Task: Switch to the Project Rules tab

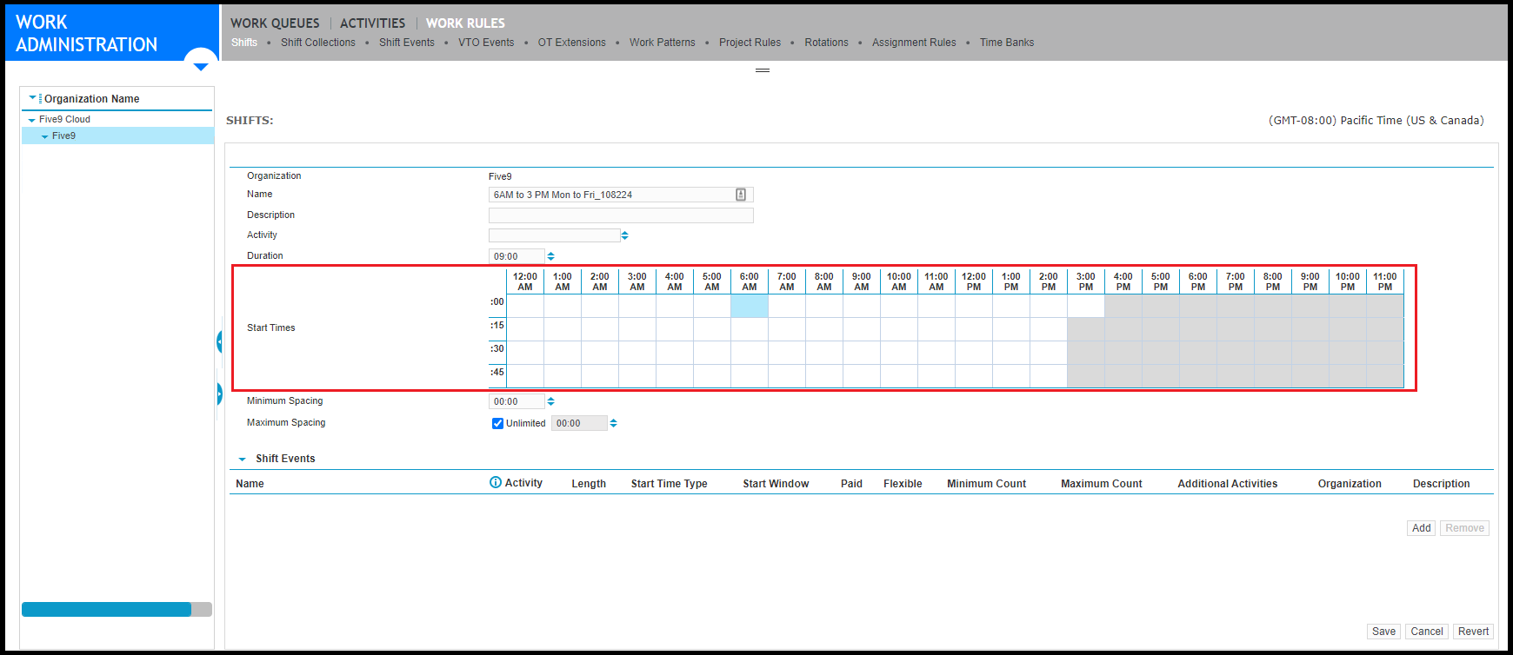Action: click(x=750, y=43)
